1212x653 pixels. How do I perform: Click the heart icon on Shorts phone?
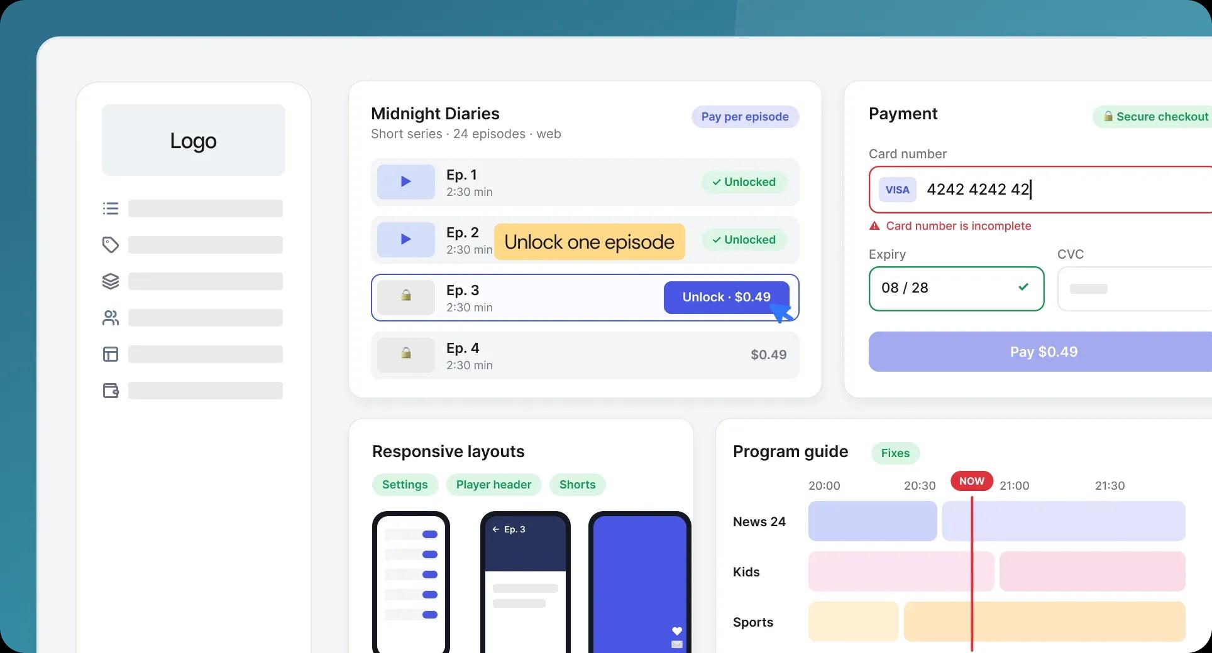[677, 631]
